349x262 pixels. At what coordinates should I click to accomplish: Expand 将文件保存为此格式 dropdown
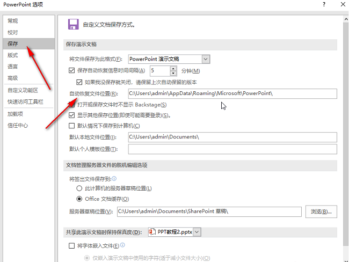pyautogui.click(x=206, y=59)
